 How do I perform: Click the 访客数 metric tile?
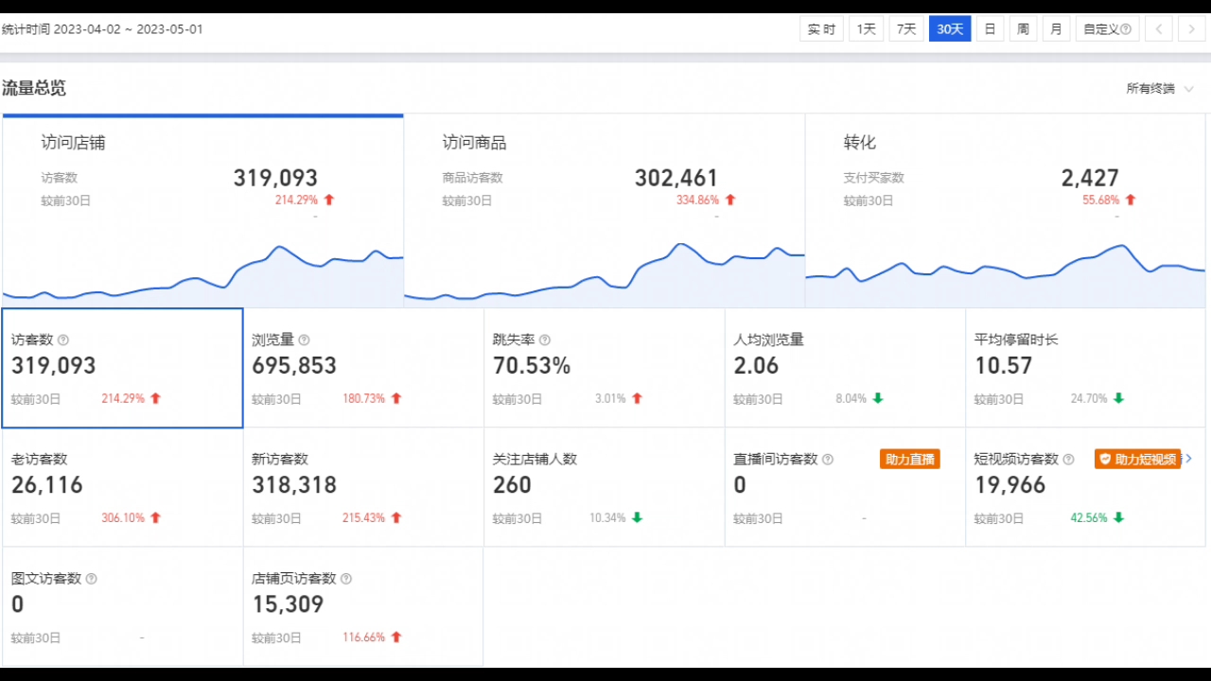[x=122, y=368]
